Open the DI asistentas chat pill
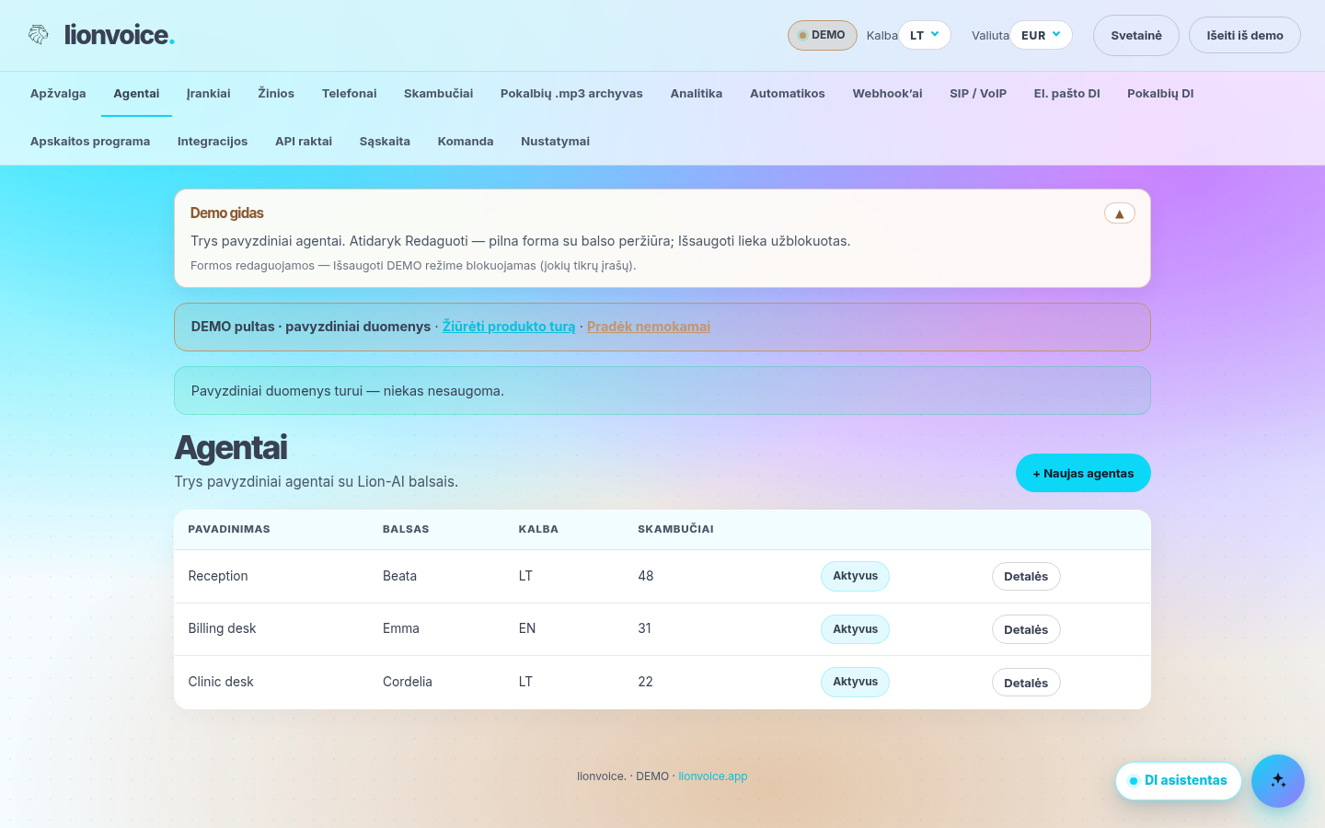 (x=1179, y=781)
